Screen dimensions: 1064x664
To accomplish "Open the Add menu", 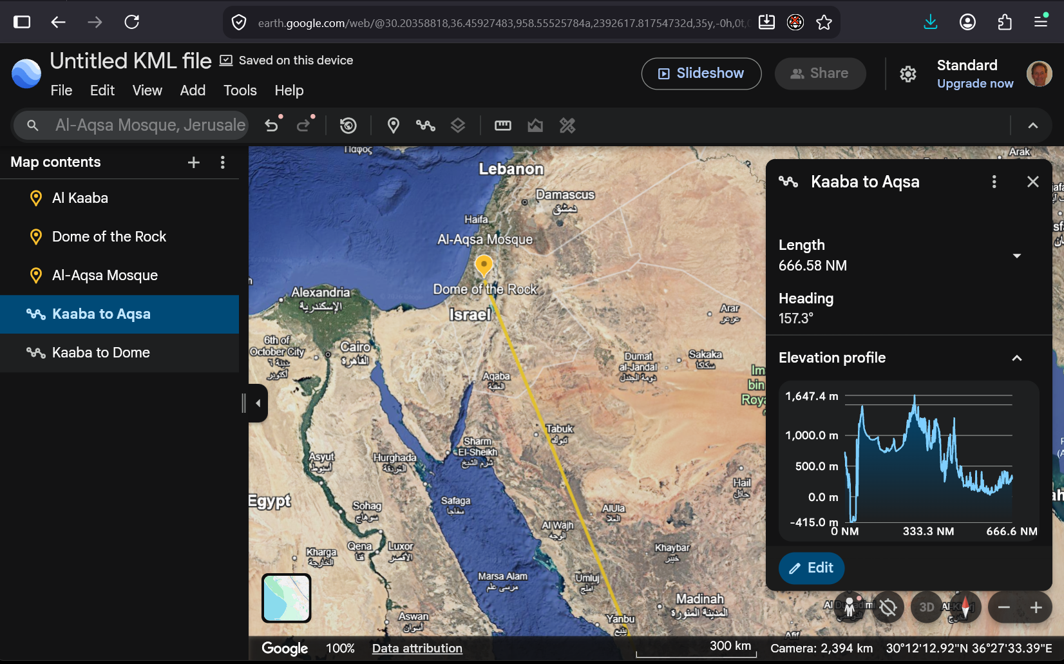I will click(x=193, y=91).
